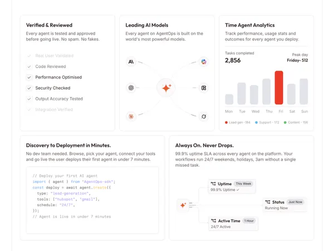The height and width of the screenshot is (251, 334).
Task: Click the "Fri" axis label
Action: pos(281,112)
